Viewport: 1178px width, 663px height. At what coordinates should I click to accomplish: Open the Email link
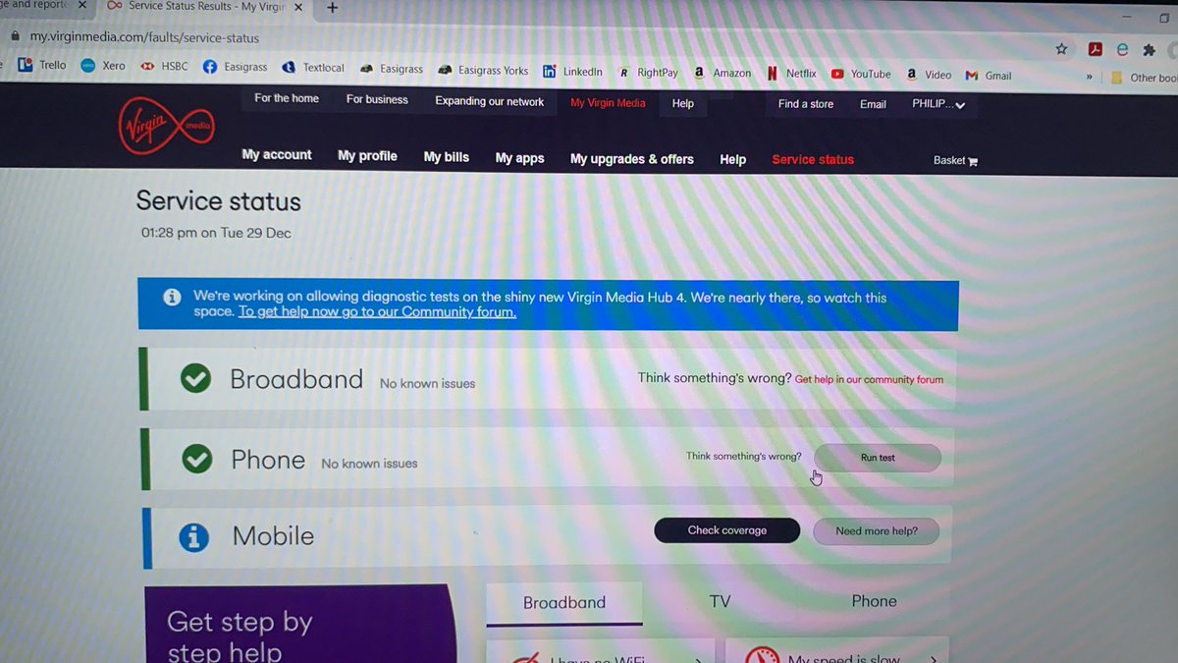click(x=873, y=104)
